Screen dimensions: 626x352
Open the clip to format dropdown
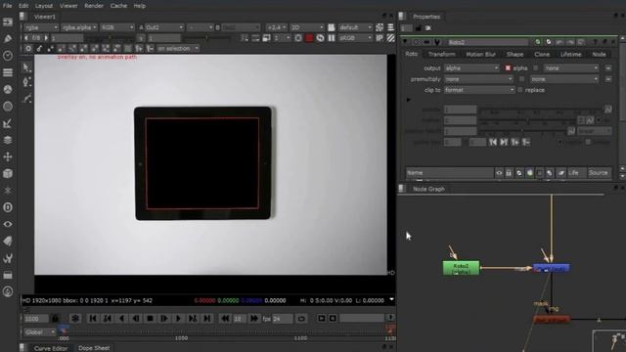[479, 90]
